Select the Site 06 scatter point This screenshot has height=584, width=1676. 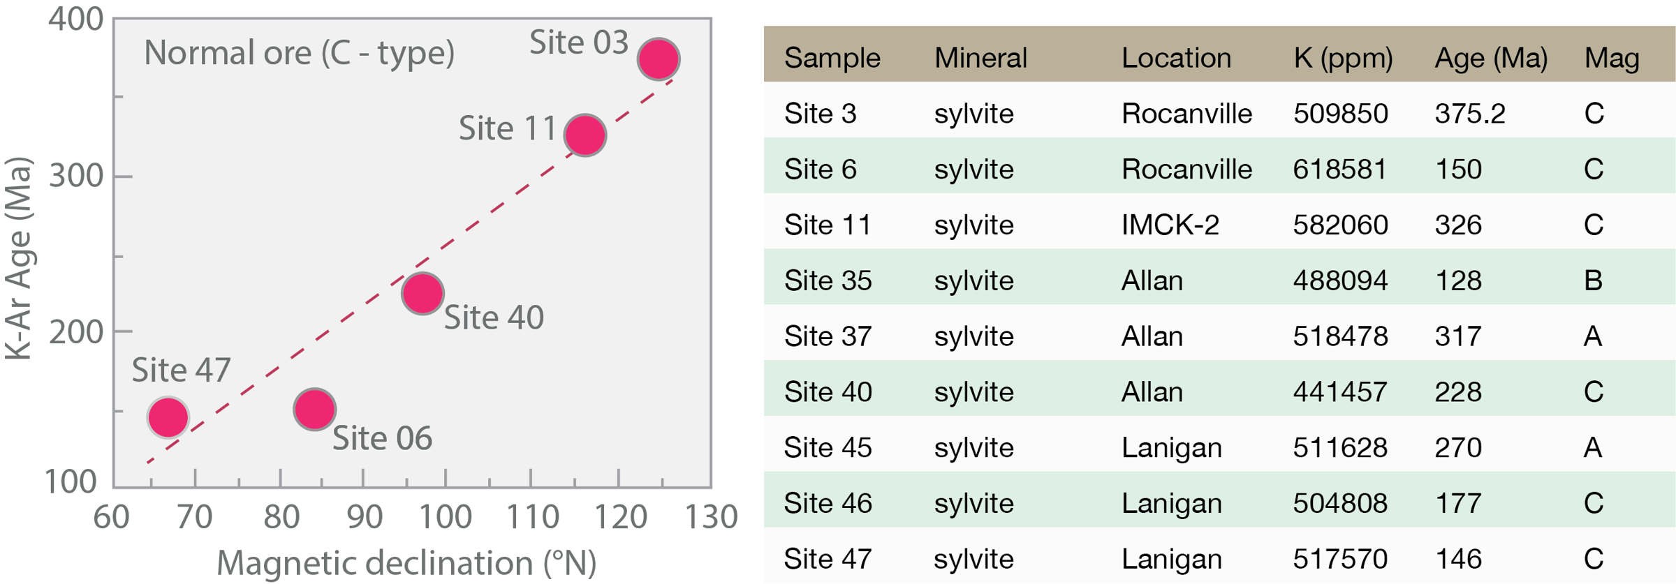click(314, 409)
